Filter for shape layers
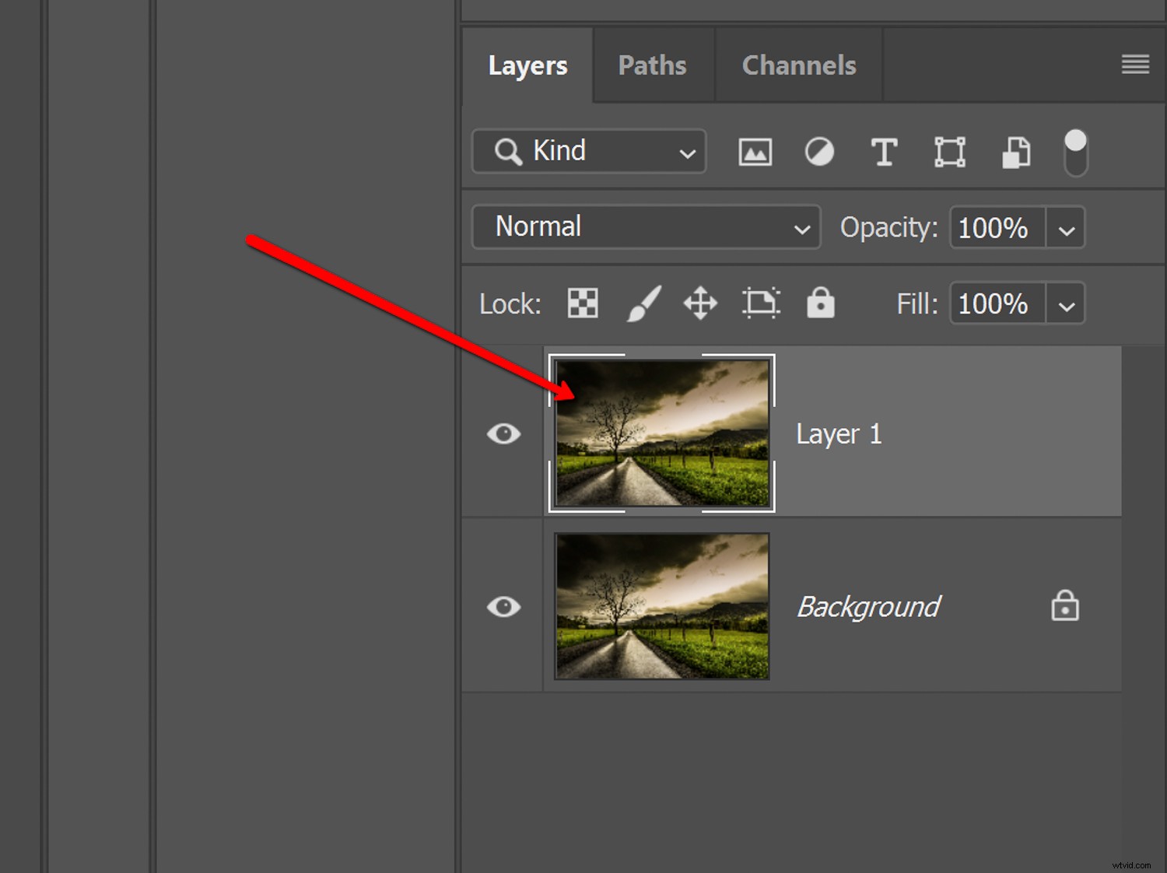Image resolution: width=1167 pixels, height=873 pixels. tap(949, 152)
